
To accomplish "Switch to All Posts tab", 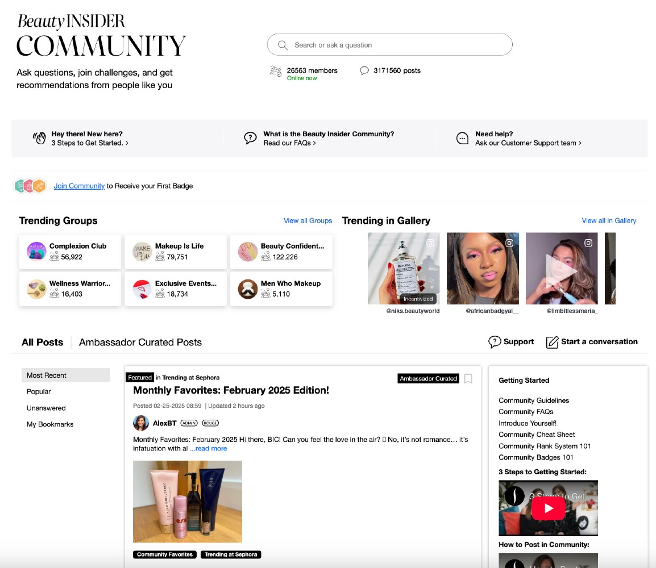I will point(42,343).
